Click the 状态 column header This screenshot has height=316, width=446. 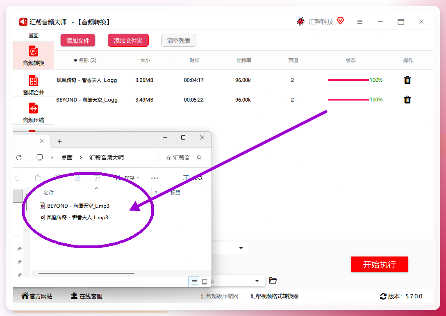350,60
